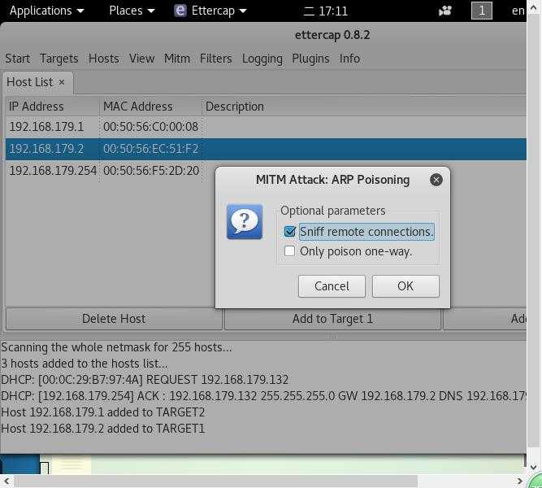Sort by IP Address column header
Viewport: 542px width, 488px height.
pos(52,107)
